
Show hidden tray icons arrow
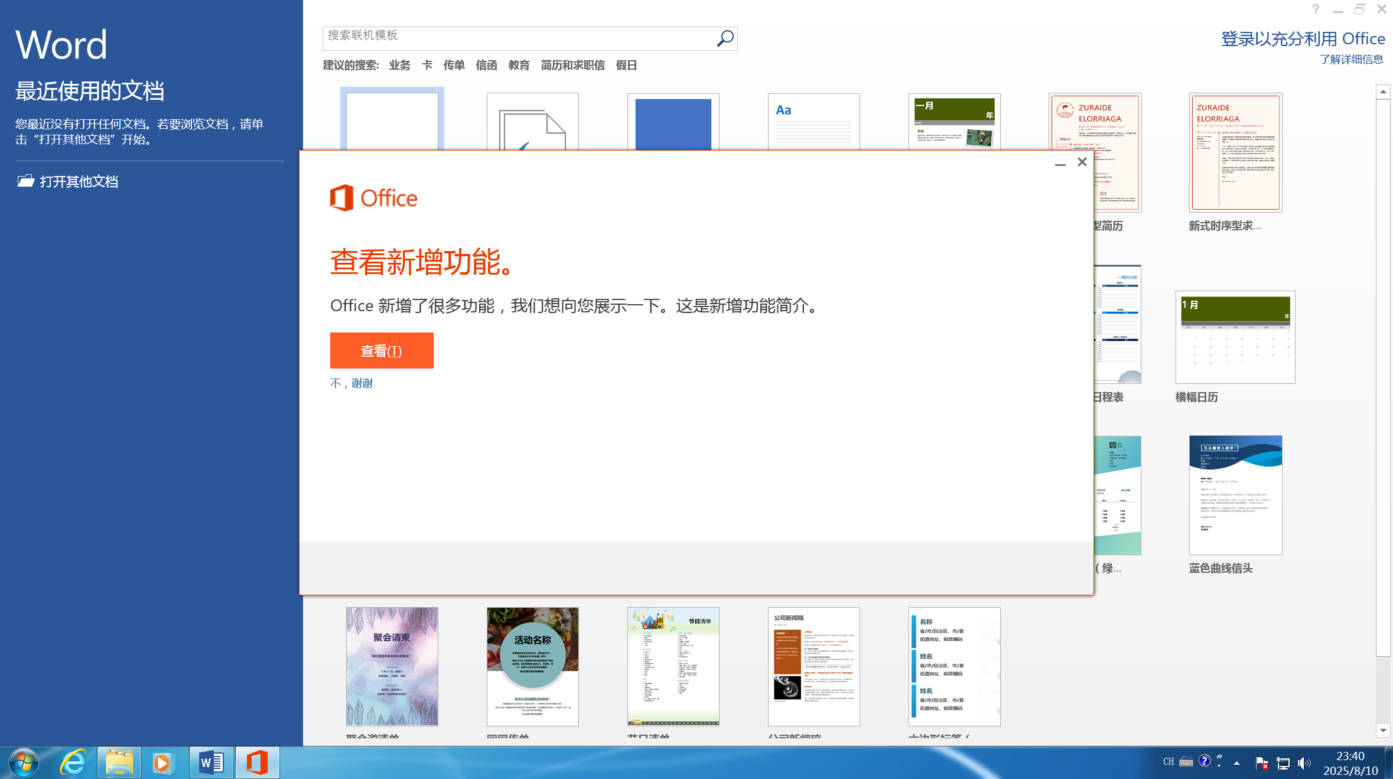point(1236,762)
